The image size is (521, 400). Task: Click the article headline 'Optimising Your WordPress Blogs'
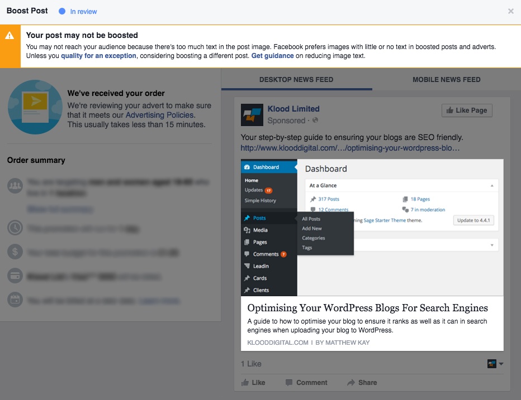367,308
